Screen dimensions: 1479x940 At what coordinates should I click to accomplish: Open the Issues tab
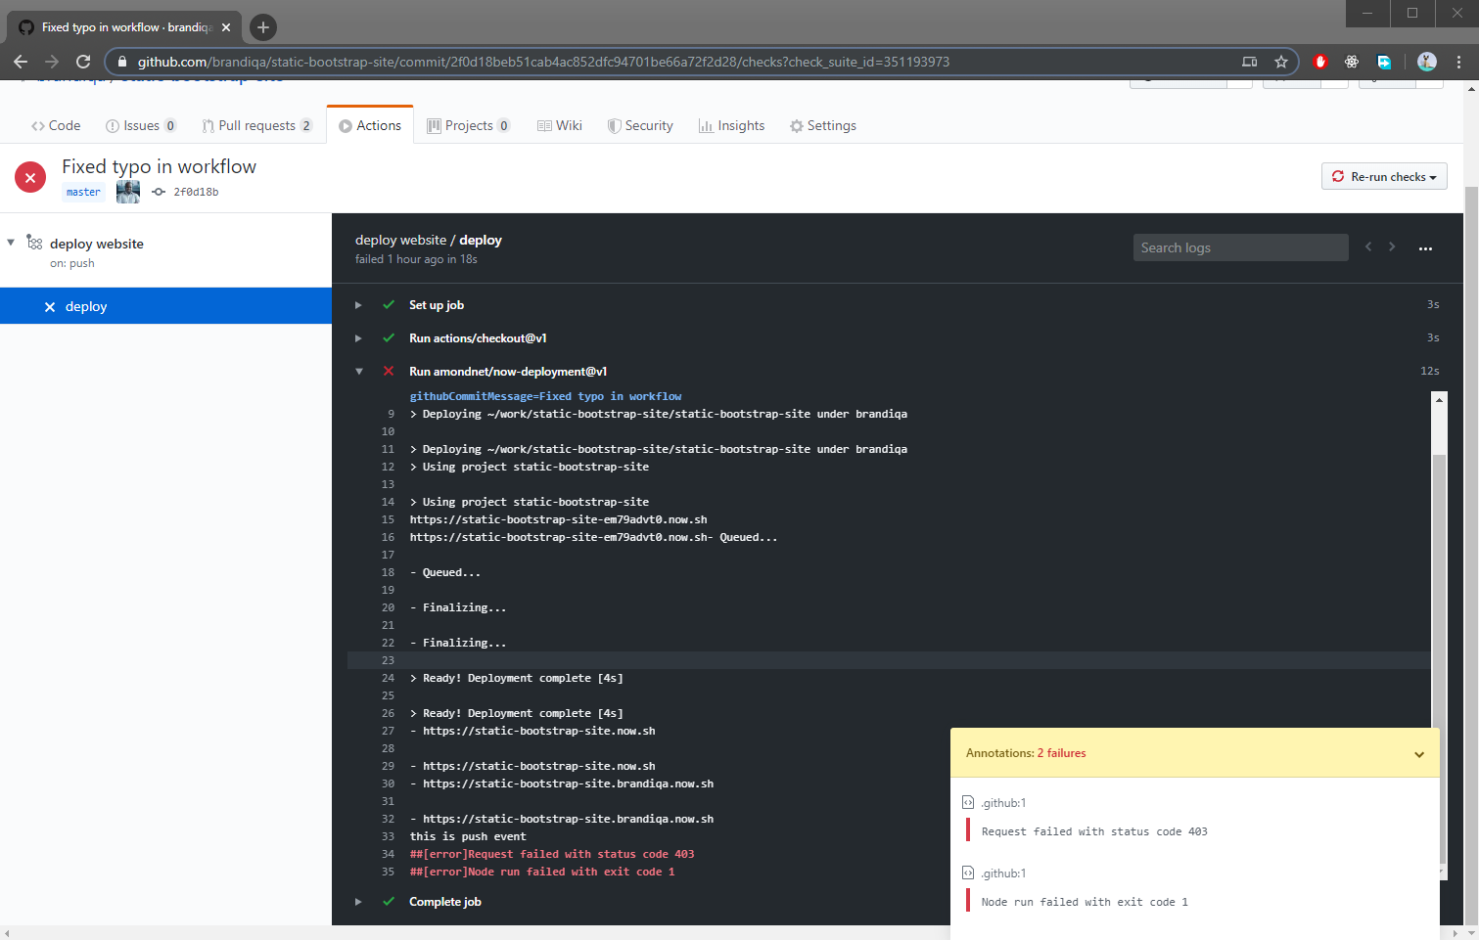[141, 125]
